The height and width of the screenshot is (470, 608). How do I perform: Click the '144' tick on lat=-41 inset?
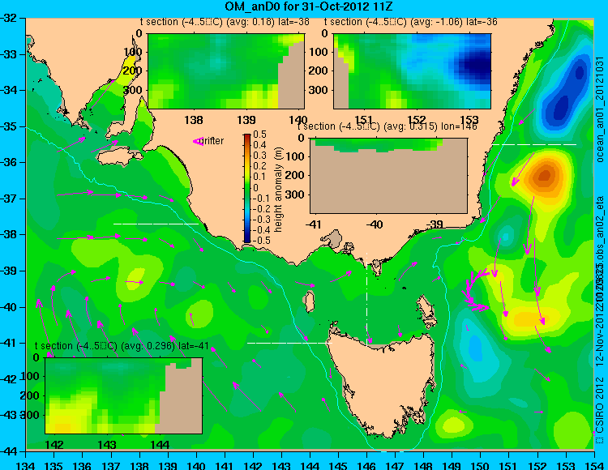click(160, 445)
